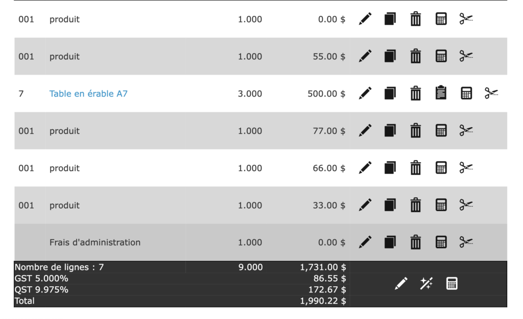
Task: Open the Table en érable A7 link
Action: coord(88,94)
